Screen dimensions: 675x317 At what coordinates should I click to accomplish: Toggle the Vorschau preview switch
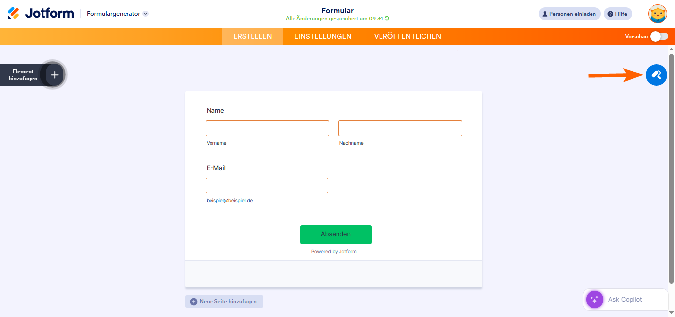click(659, 36)
